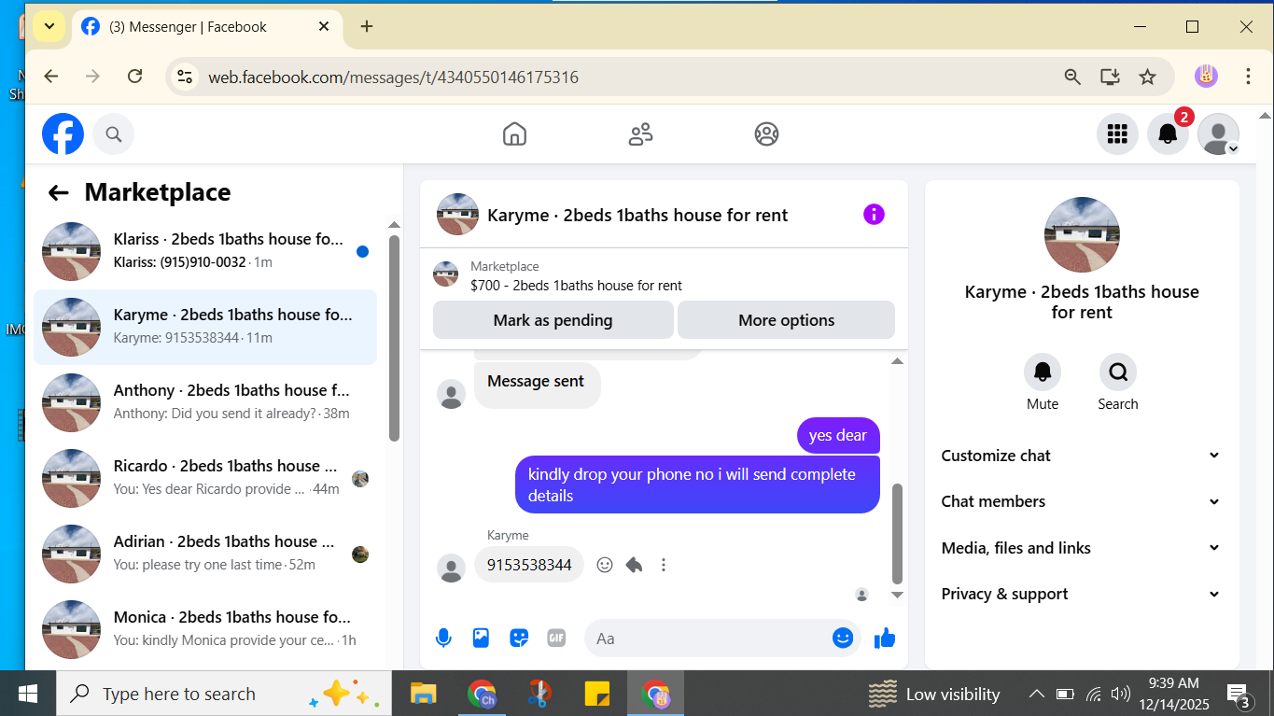
Task: Open the purple conversation information icon
Action: [x=874, y=215]
